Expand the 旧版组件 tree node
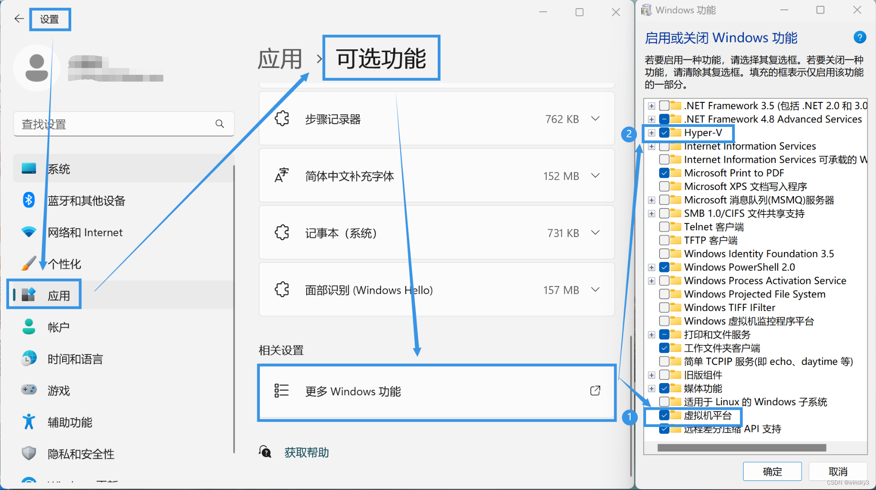The width and height of the screenshot is (876, 490). [651, 375]
